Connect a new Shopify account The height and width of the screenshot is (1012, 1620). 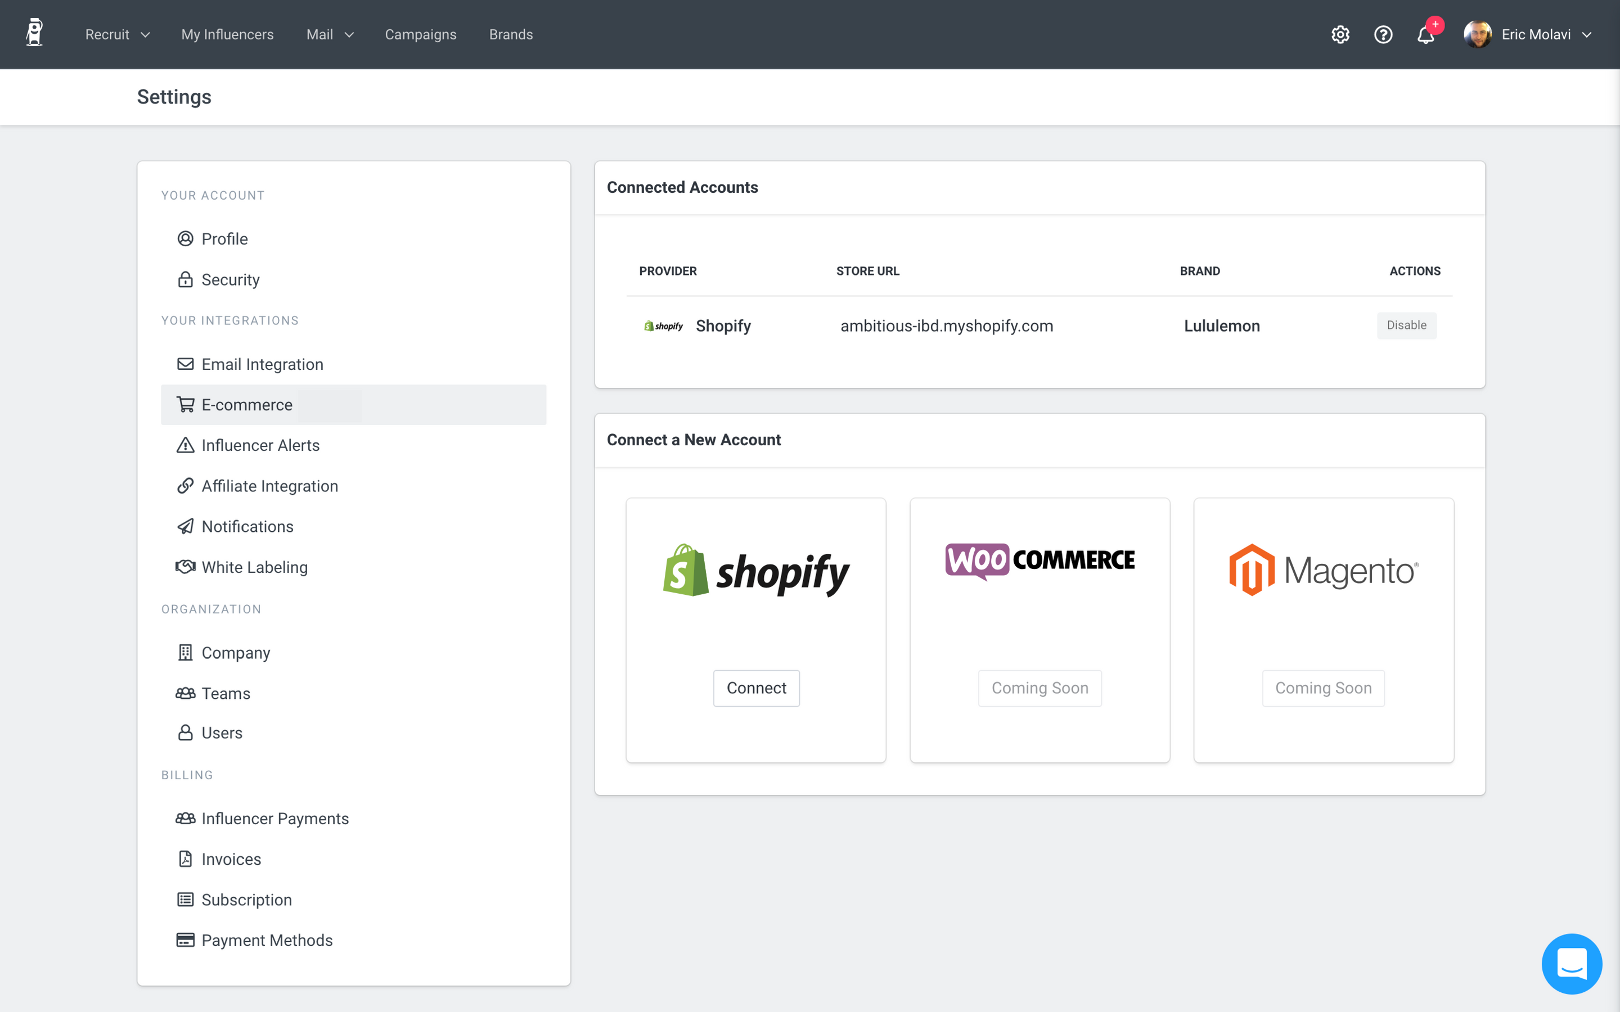pos(757,688)
